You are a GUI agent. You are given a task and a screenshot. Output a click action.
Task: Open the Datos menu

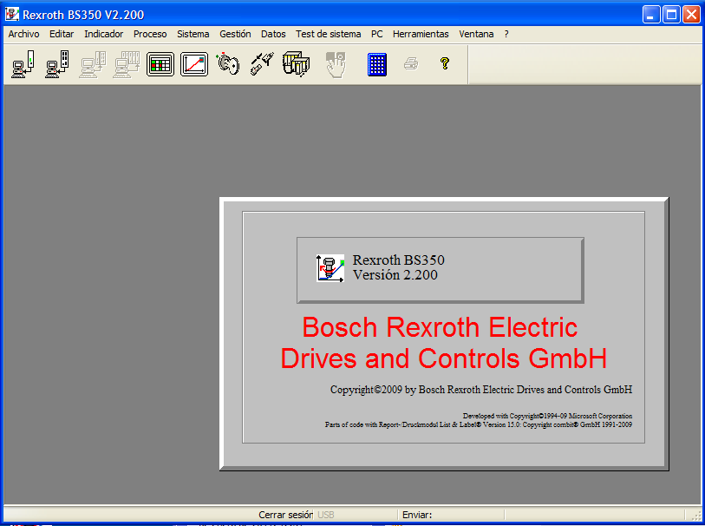(x=273, y=34)
